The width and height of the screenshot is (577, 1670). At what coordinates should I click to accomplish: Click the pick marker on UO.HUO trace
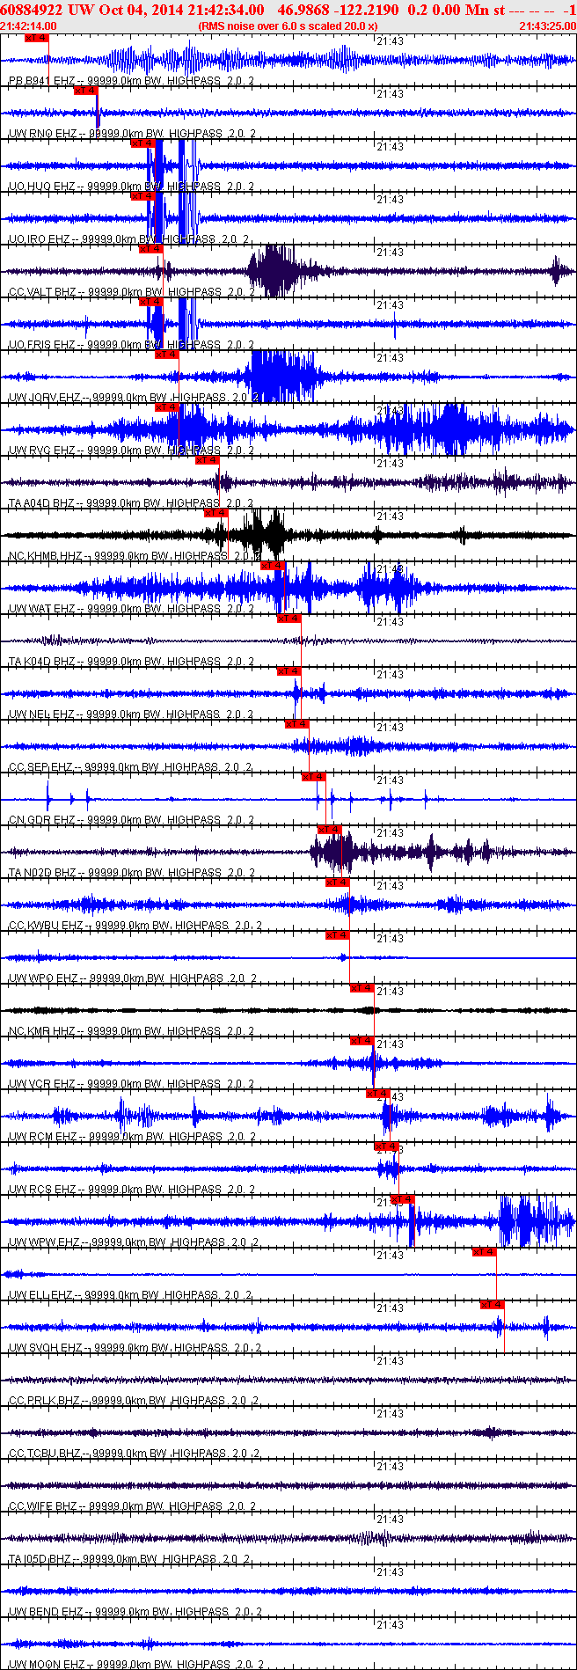143,143
